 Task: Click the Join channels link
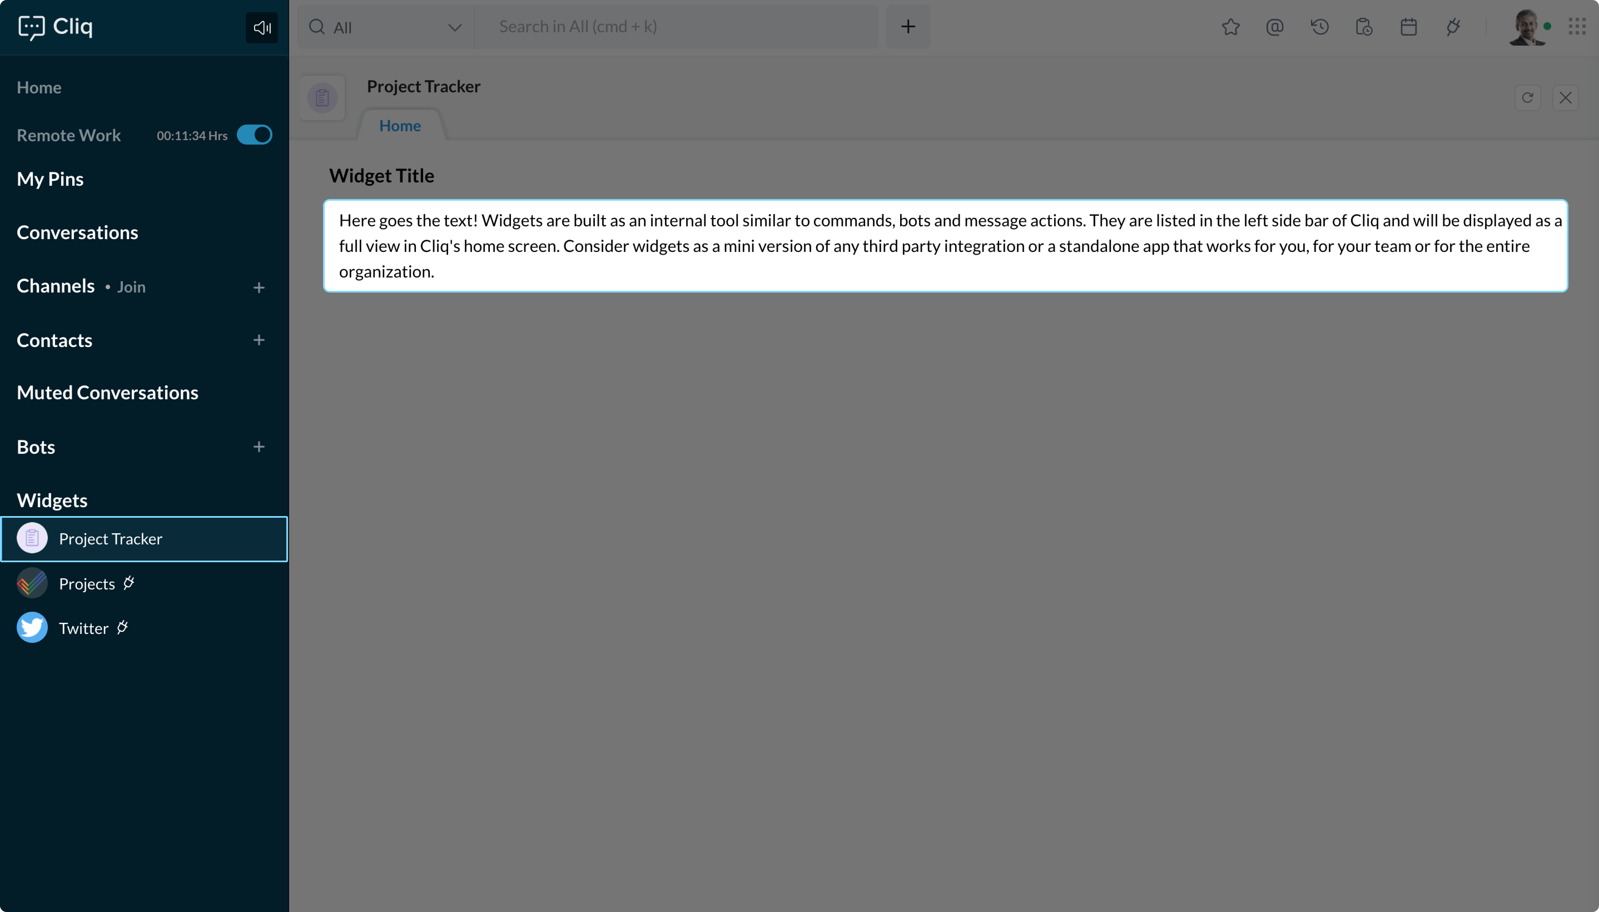coord(131,287)
